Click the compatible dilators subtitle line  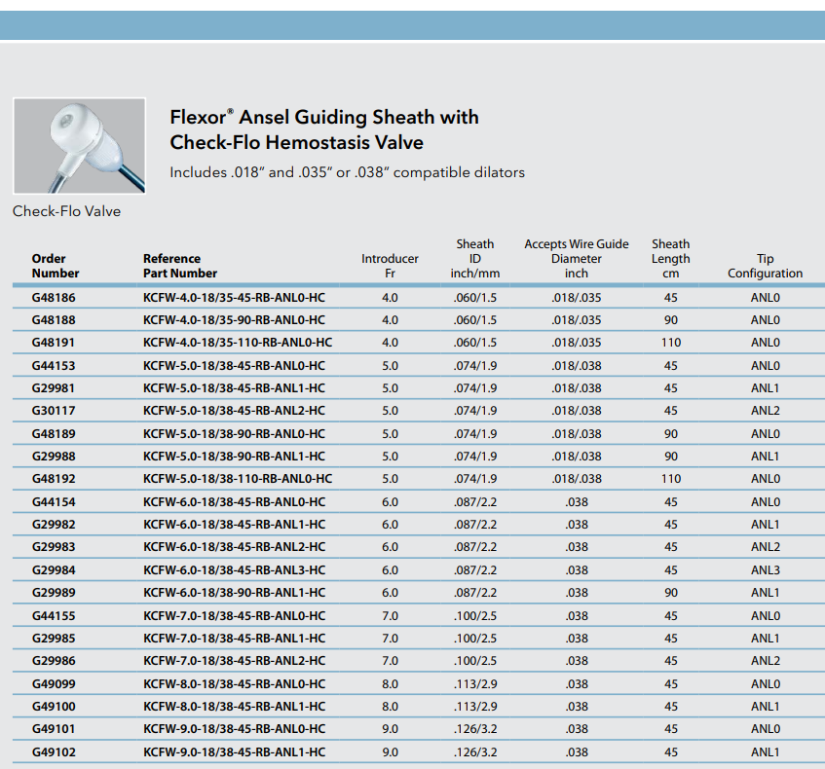pos(348,172)
